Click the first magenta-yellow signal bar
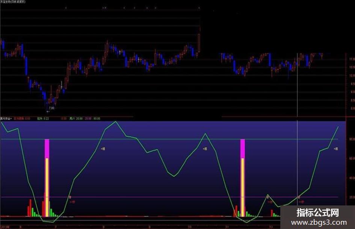 click(47, 178)
